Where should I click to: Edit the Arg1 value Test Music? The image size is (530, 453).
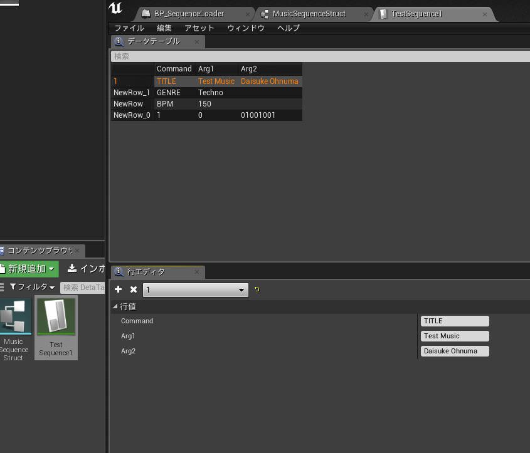tap(455, 336)
